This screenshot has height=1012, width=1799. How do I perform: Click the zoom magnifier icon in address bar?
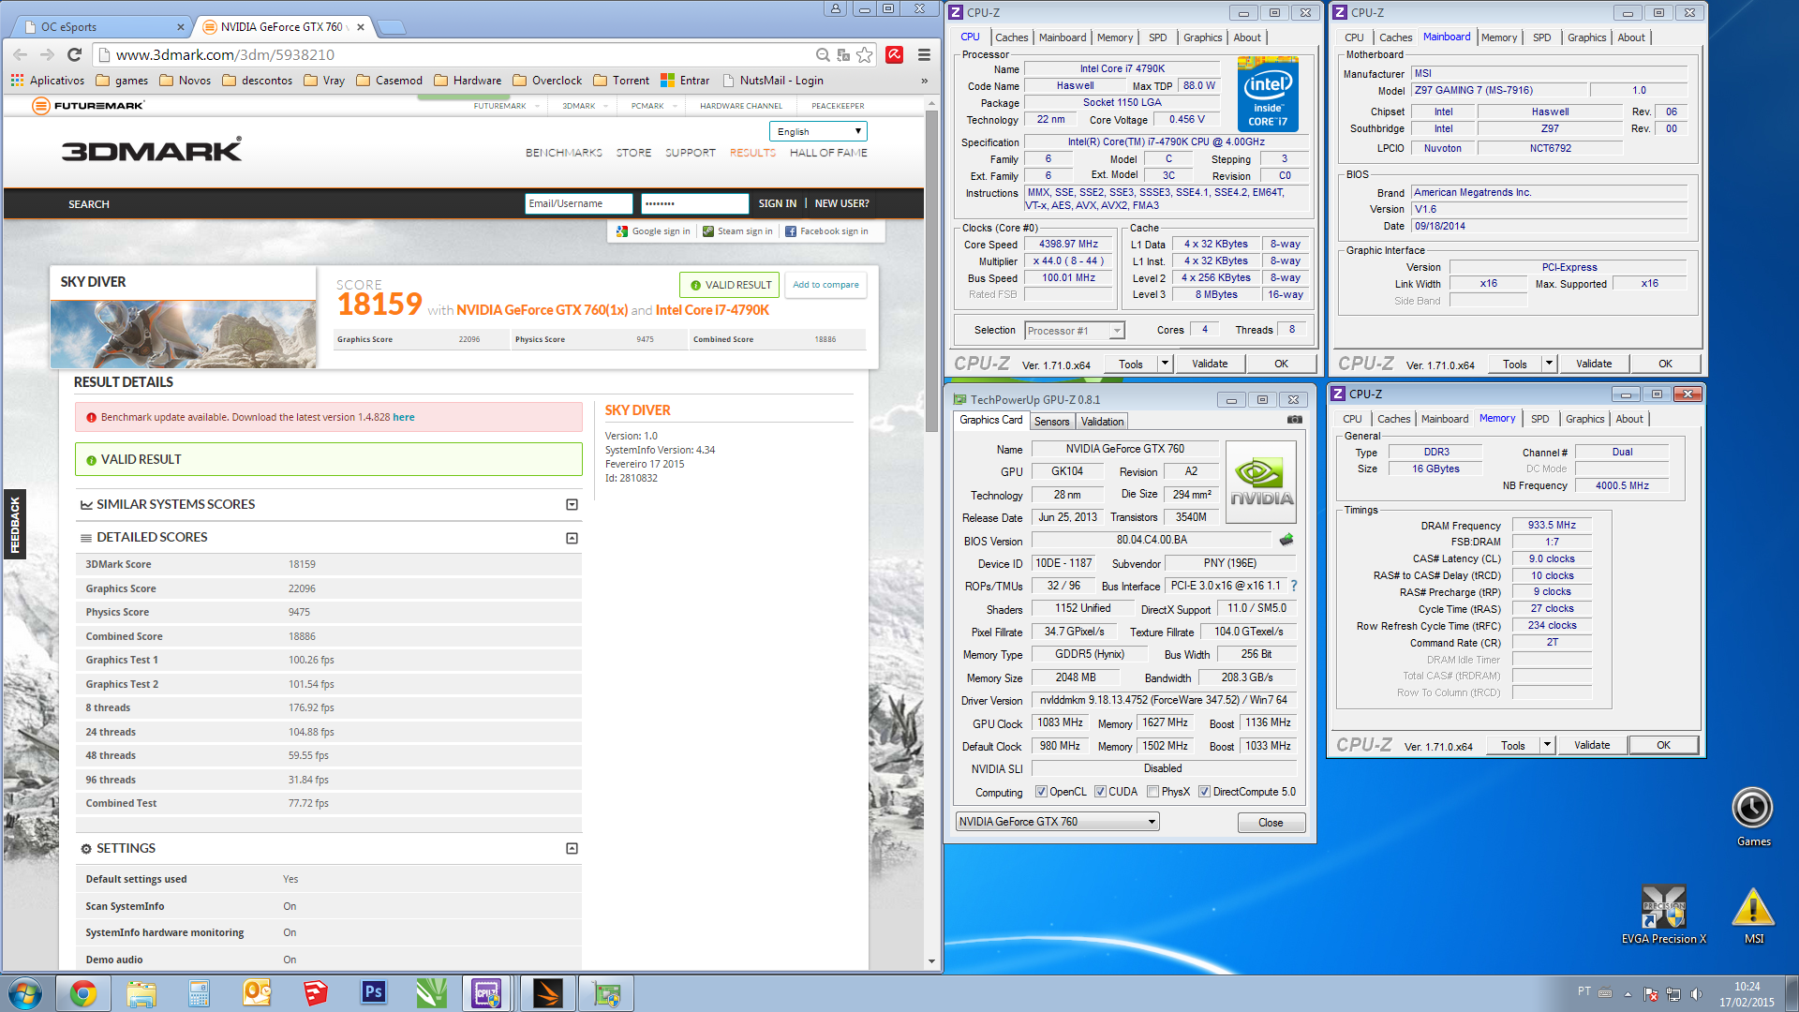(822, 54)
